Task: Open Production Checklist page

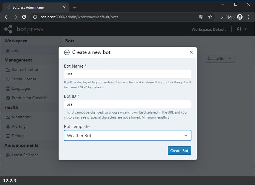Action: 30,98
